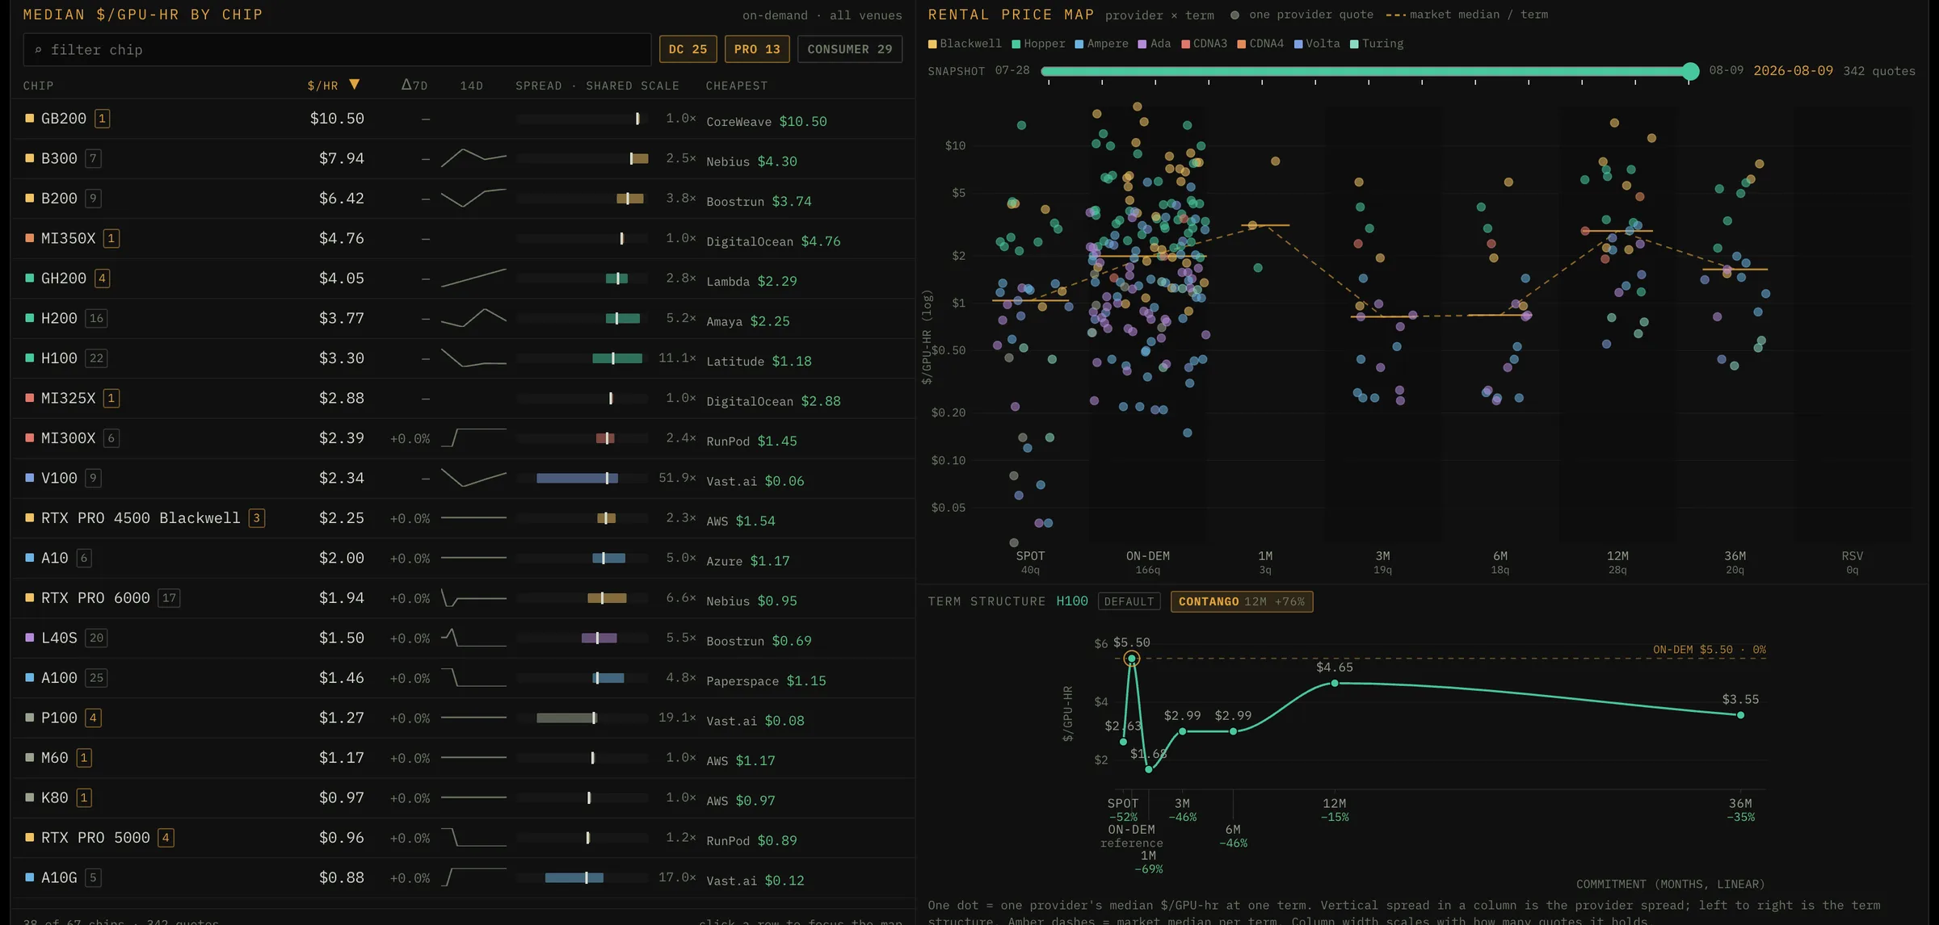Click the $5.50 ON-DEM term structure point
Screen dimensions: 1939x925
(x=1131, y=659)
